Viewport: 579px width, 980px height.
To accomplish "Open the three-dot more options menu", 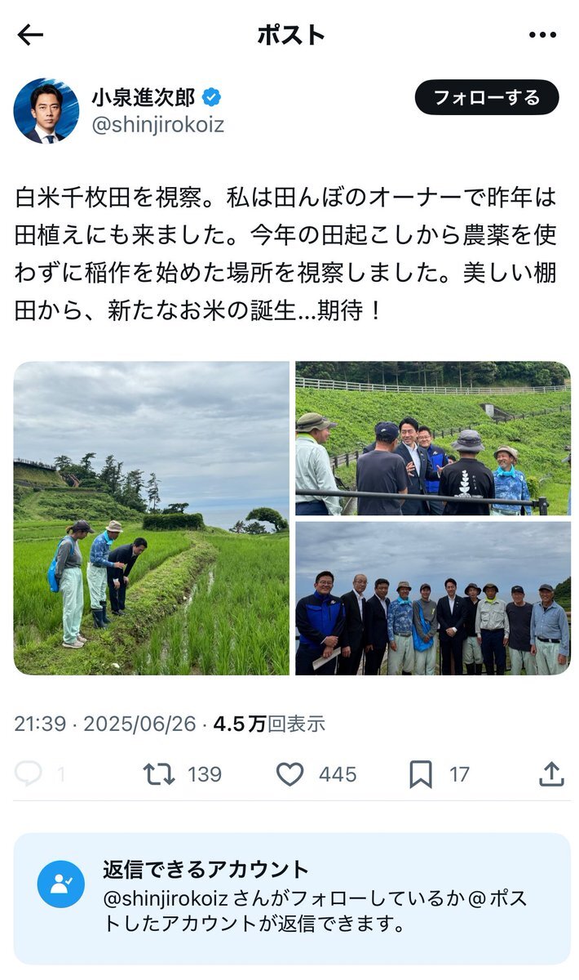I will pyautogui.click(x=542, y=35).
